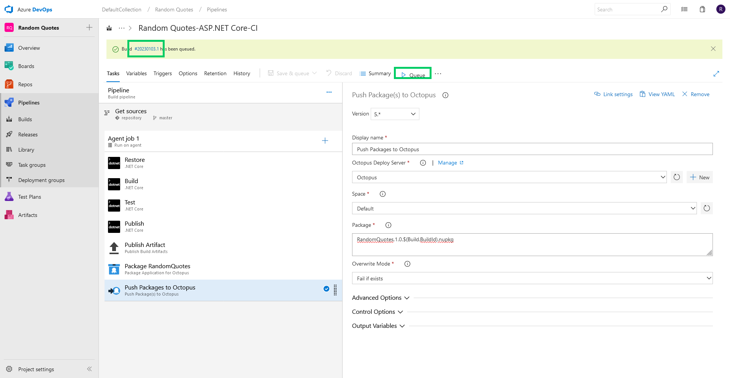Expand Control Options section
This screenshot has height=378, width=730.
tap(377, 312)
